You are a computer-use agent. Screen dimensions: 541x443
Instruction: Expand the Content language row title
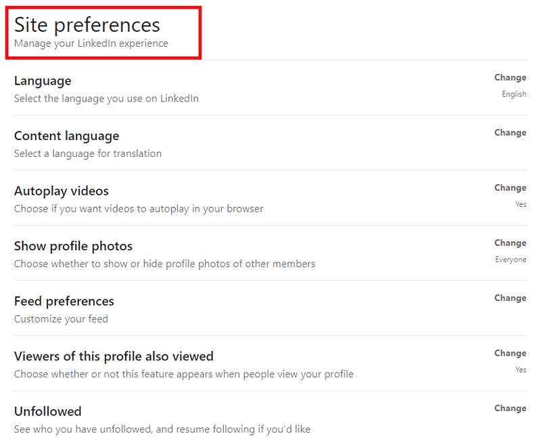66,136
